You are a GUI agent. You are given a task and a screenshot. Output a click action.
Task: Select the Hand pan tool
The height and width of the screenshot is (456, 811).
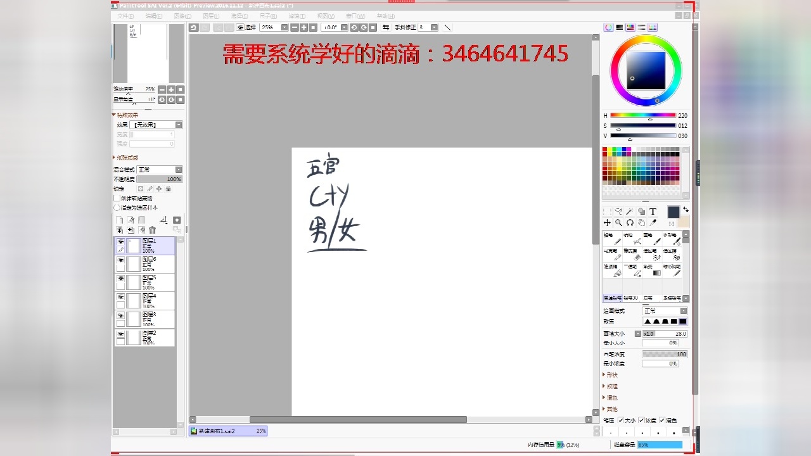641,223
